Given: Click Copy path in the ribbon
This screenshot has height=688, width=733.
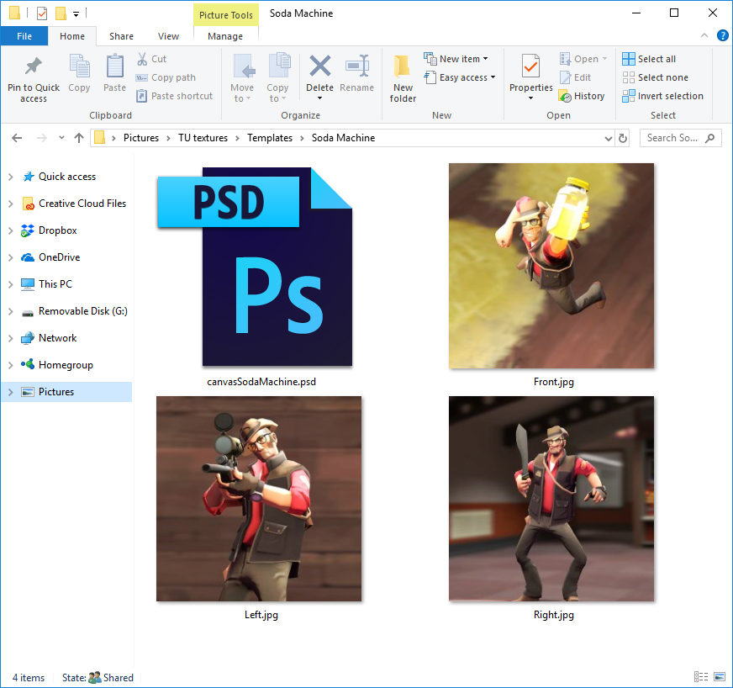Looking at the screenshot, I should click(x=166, y=77).
